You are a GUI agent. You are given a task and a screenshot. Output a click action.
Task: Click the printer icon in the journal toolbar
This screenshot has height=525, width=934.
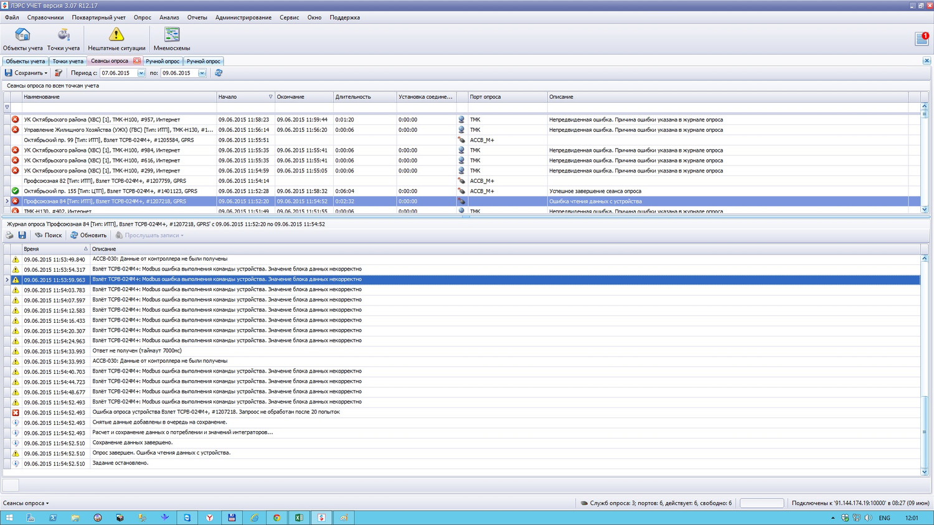pos(9,235)
